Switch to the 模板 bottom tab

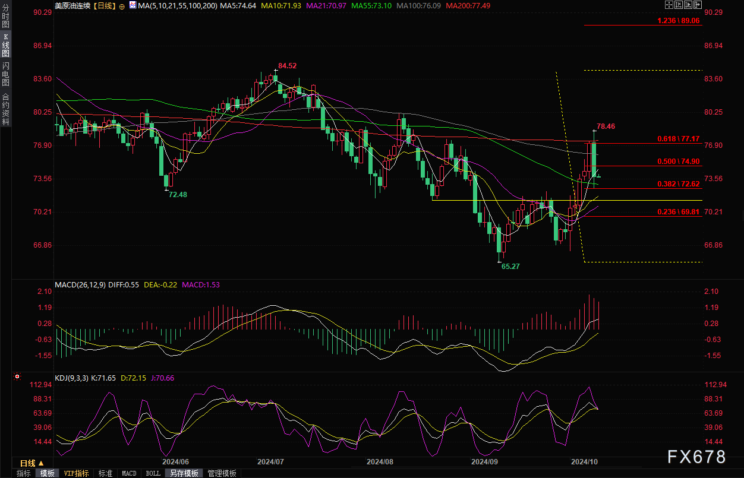[x=47, y=473]
